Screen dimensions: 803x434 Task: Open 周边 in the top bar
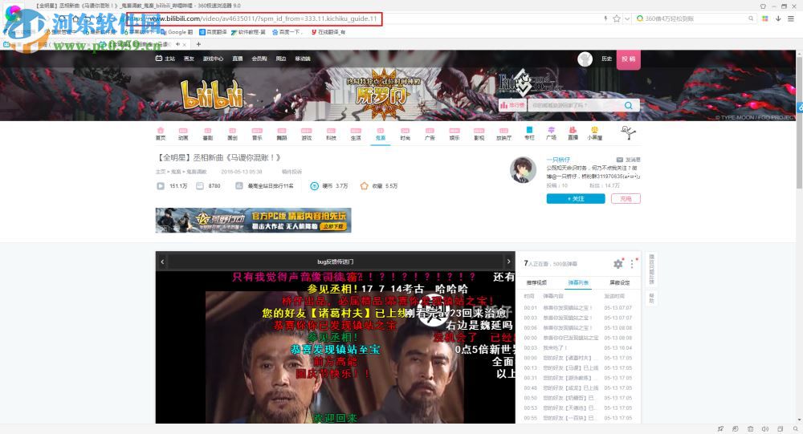[281, 59]
